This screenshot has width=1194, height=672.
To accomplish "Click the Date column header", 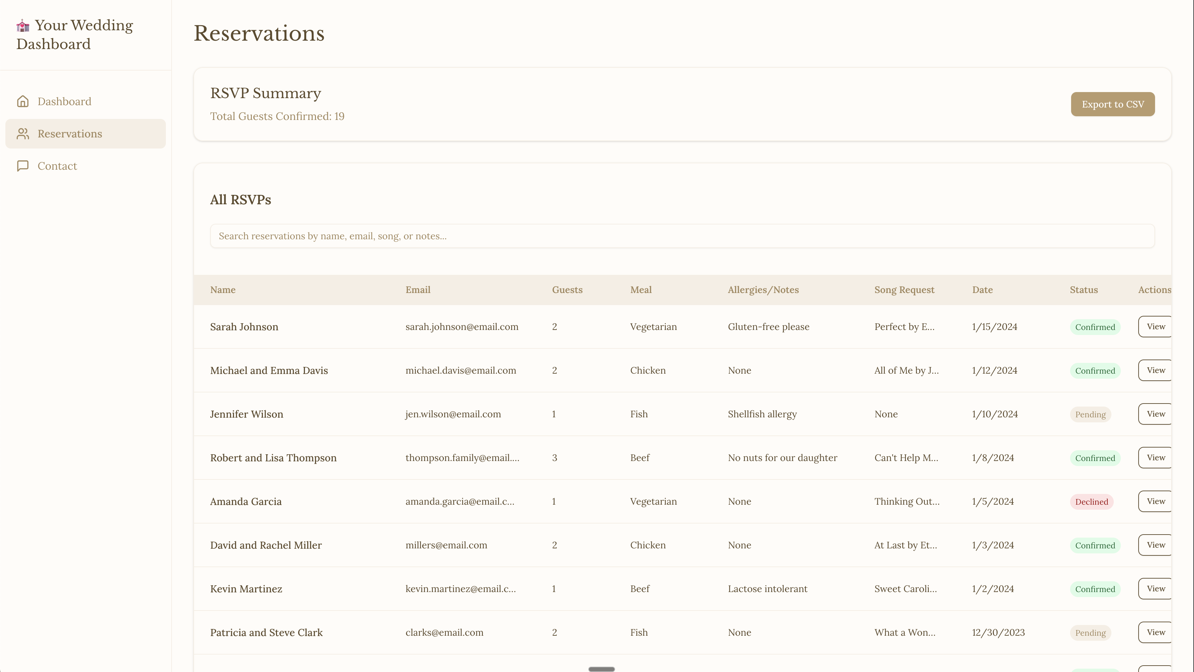I will click(x=982, y=289).
